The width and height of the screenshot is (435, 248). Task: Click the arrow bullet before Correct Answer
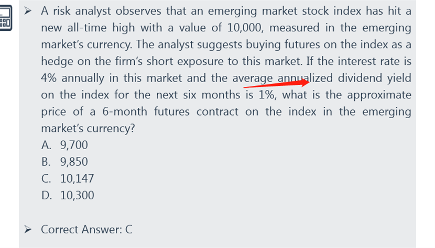coord(28,230)
